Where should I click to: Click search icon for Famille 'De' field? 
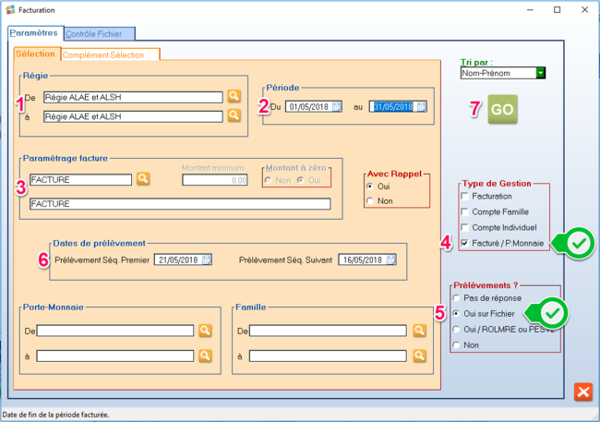click(x=419, y=331)
